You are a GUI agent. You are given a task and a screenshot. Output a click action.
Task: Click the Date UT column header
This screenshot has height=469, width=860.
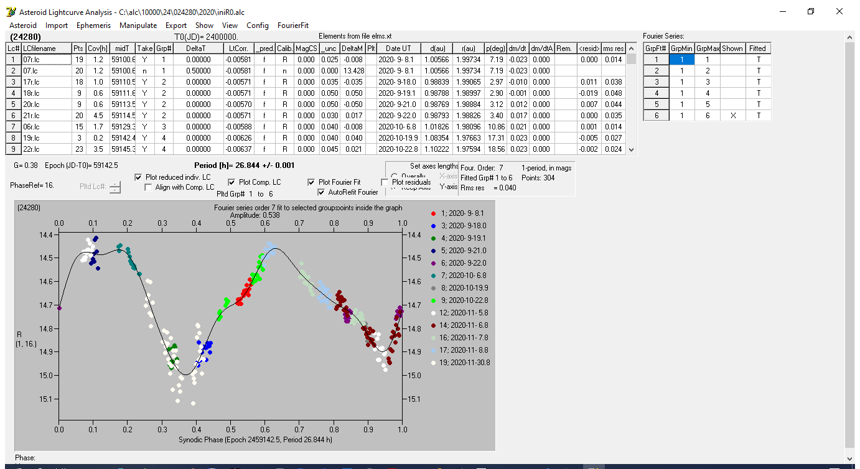click(x=398, y=49)
